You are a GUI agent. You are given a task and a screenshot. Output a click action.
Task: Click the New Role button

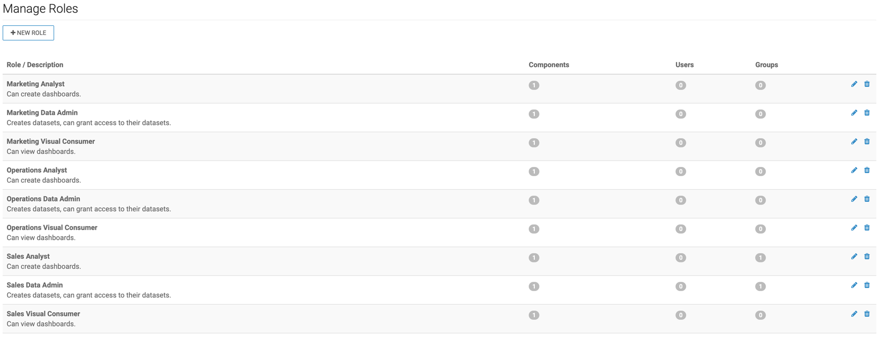click(x=28, y=33)
